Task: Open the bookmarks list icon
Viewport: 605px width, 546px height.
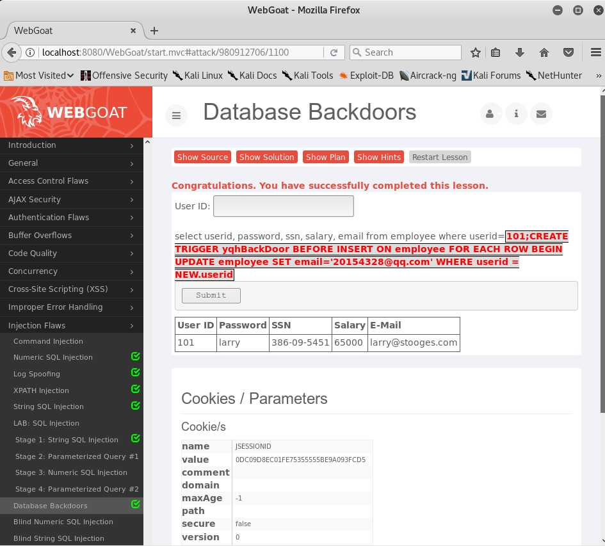Action: click(x=496, y=52)
